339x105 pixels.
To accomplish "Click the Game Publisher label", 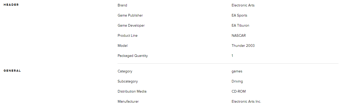I will click(130, 15).
